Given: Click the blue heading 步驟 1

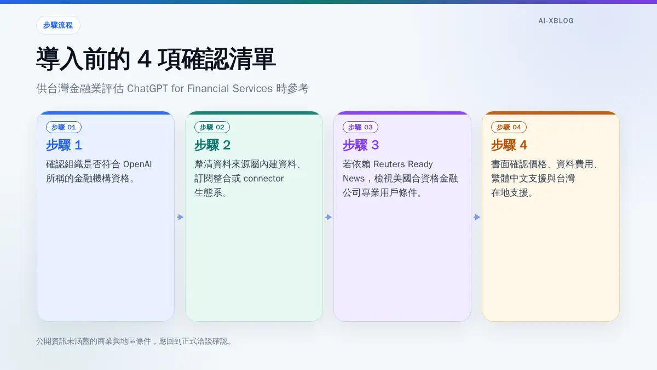Looking at the screenshot, I should point(64,145).
